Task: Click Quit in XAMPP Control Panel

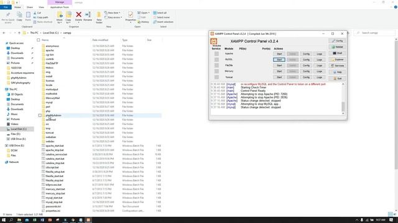Action: click(337, 79)
